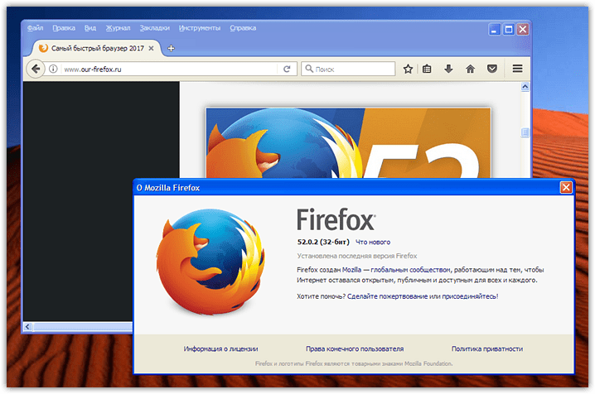
Task: Open the Правка menu
Action: click(x=64, y=28)
